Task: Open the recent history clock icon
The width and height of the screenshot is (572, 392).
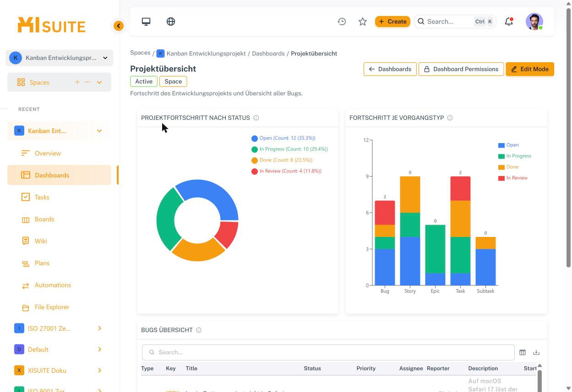Action: click(x=342, y=21)
